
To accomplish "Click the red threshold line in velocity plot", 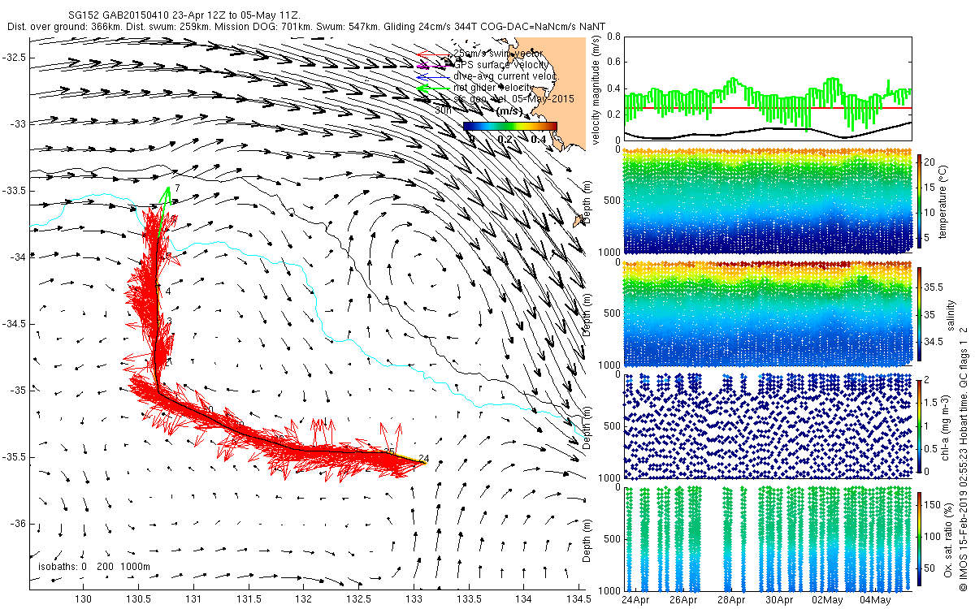I will (x=766, y=107).
